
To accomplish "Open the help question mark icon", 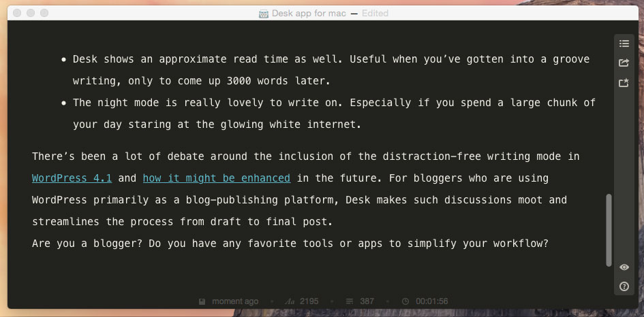I will [624, 286].
